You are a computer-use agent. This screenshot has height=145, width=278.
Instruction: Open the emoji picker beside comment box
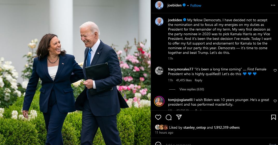click(158, 144)
